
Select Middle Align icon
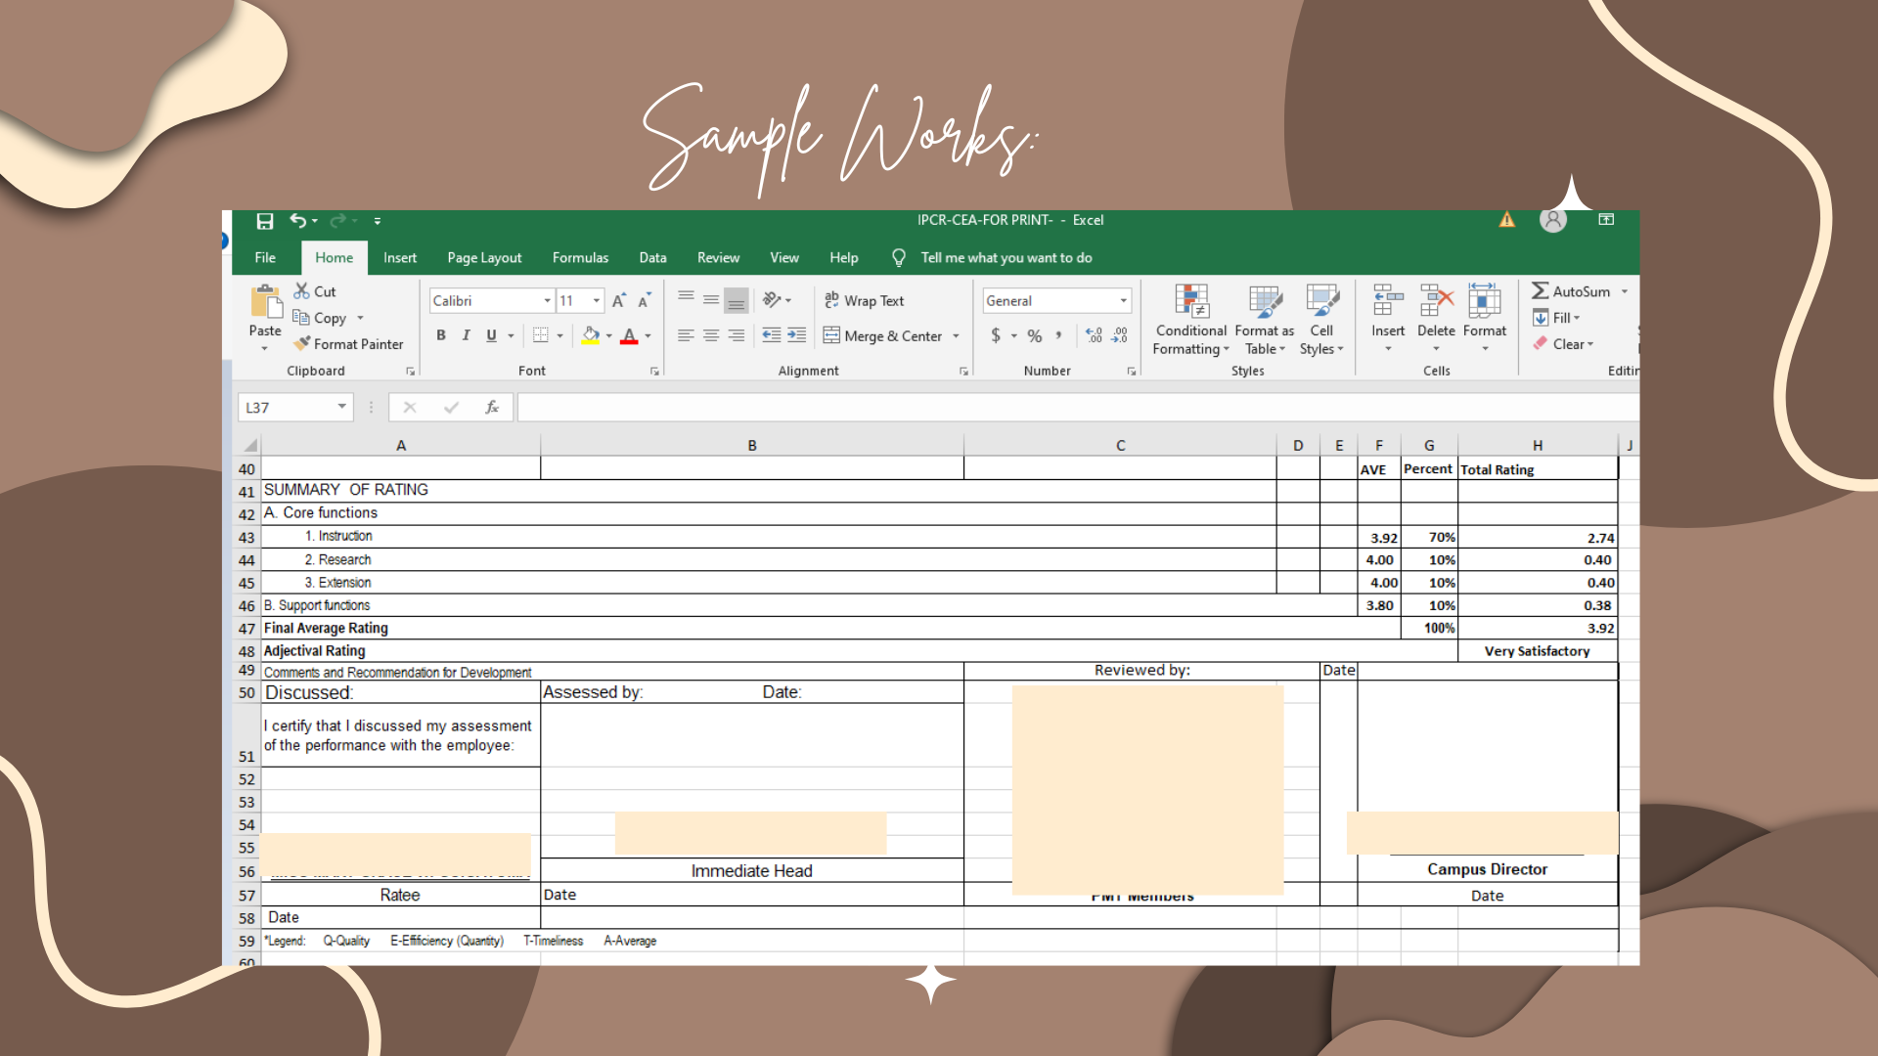(x=711, y=300)
